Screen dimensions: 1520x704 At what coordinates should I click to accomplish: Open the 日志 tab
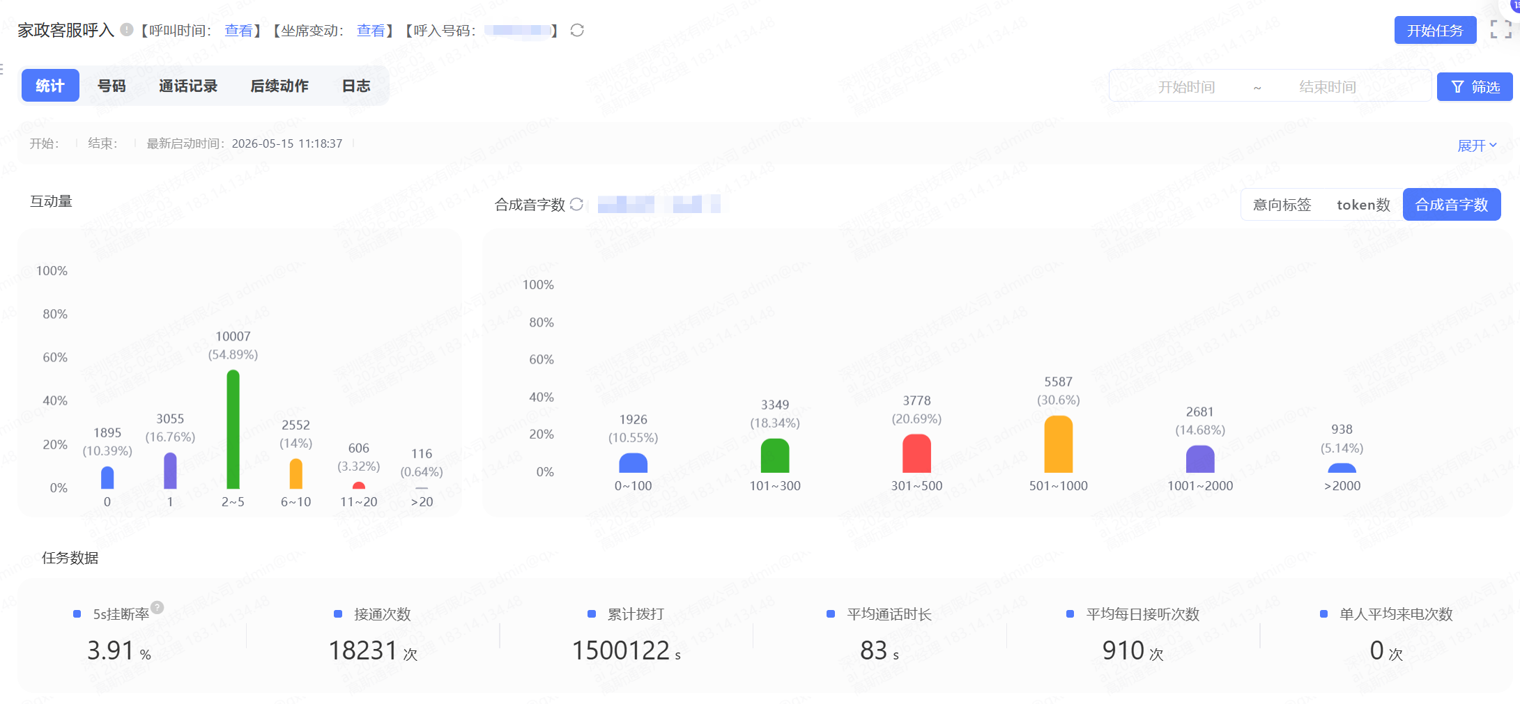pos(356,85)
